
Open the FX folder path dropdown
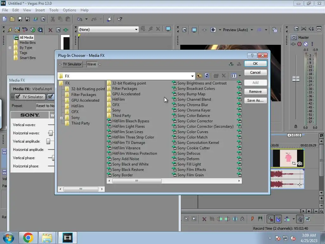point(192,76)
